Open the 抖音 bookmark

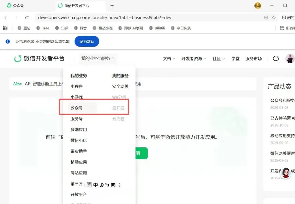(x=80, y=28)
